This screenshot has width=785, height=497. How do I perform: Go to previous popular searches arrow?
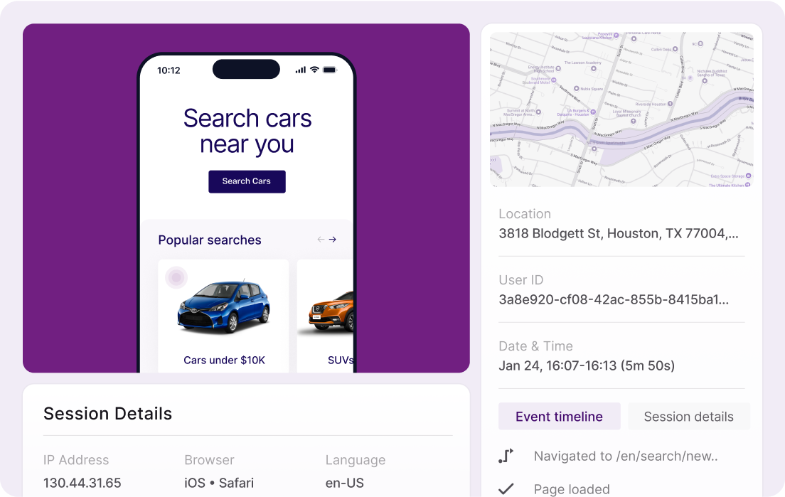pyautogui.click(x=321, y=239)
